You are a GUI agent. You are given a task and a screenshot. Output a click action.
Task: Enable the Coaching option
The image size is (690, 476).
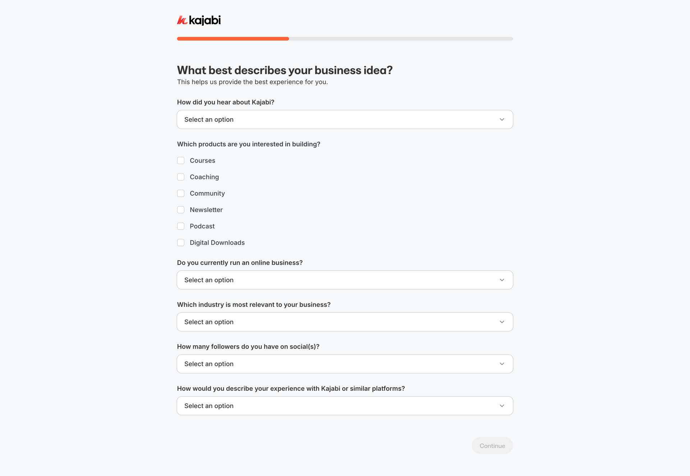coord(181,177)
